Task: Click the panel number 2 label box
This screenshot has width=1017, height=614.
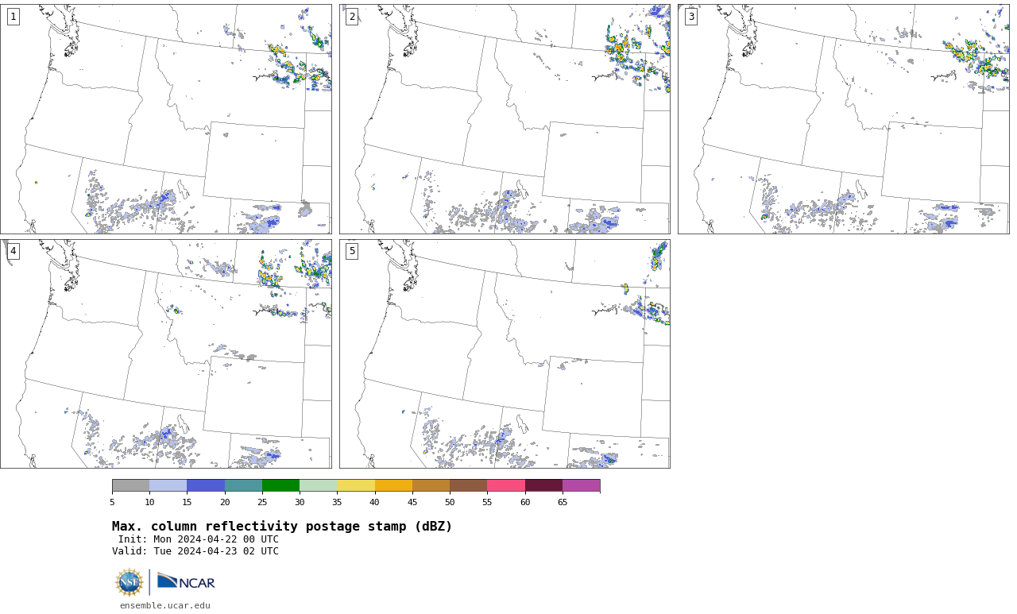Action: click(x=352, y=17)
